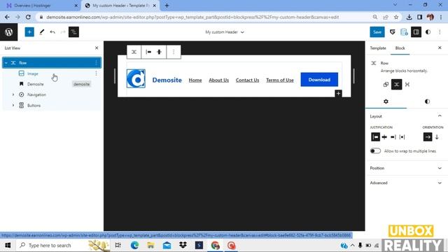Save the template changes
Image resolution: width=448 pixels, height=252 pixels.
377,32
